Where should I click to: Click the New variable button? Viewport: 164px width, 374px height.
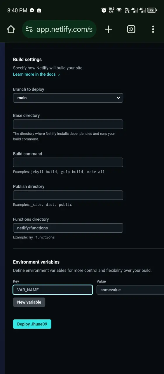pos(29,302)
